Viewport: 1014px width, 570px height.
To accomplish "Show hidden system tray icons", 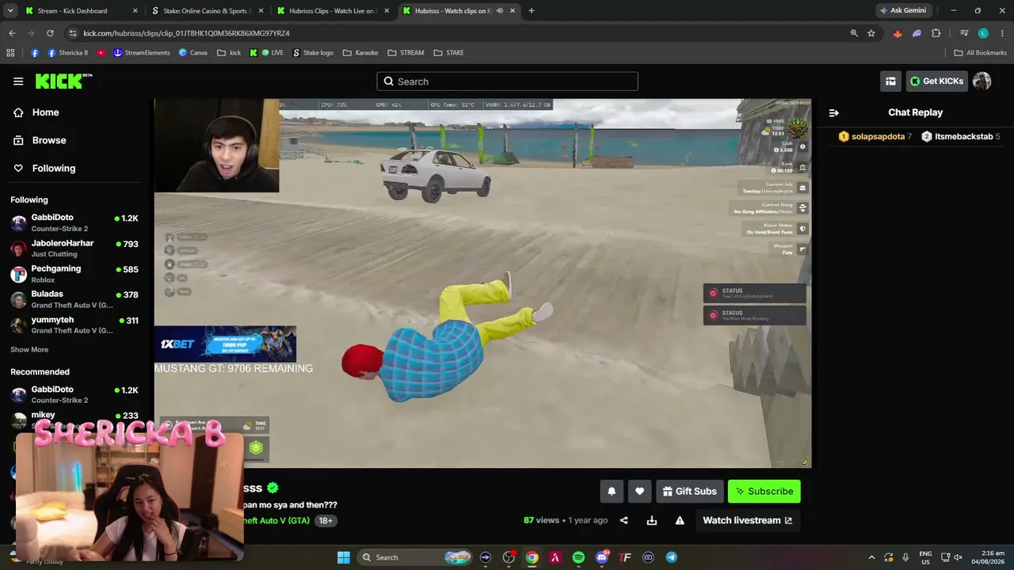I will click(x=871, y=557).
